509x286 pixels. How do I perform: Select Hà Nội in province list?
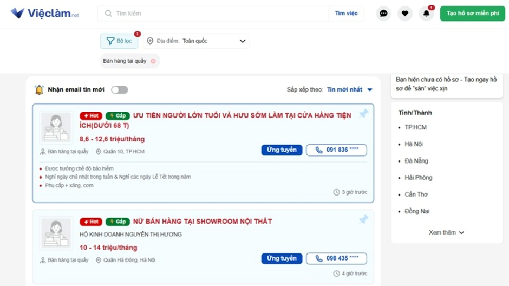tap(414, 144)
